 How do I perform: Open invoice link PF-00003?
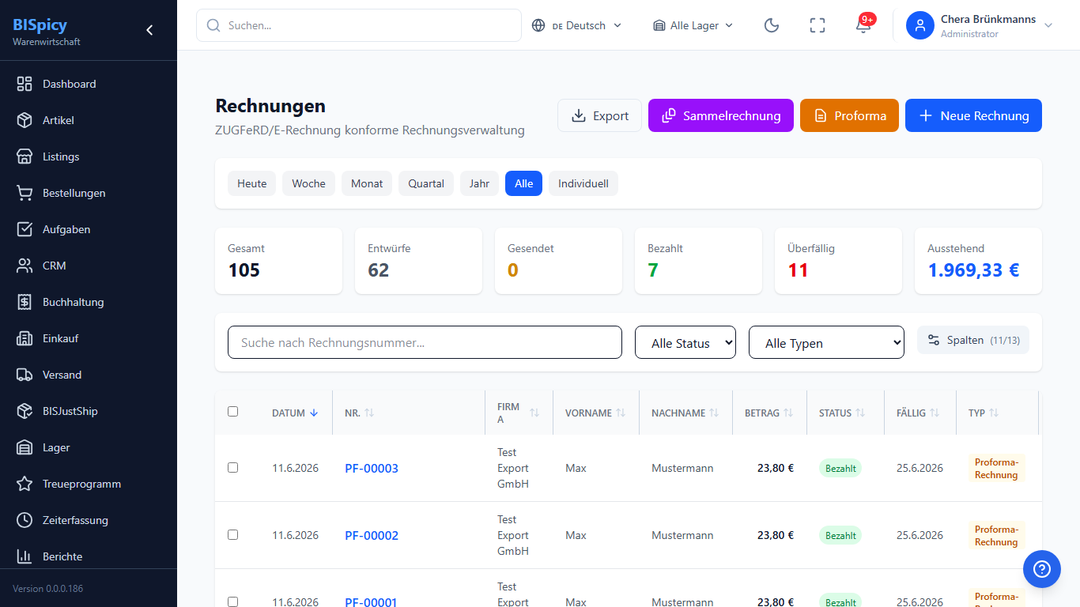click(x=372, y=468)
